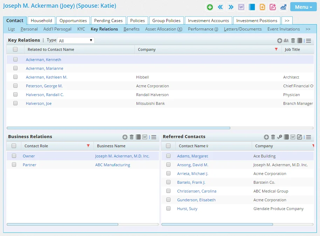Expand the blue Menu dropdown button
Viewport: 320px width, 236px height.
(303, 7)
